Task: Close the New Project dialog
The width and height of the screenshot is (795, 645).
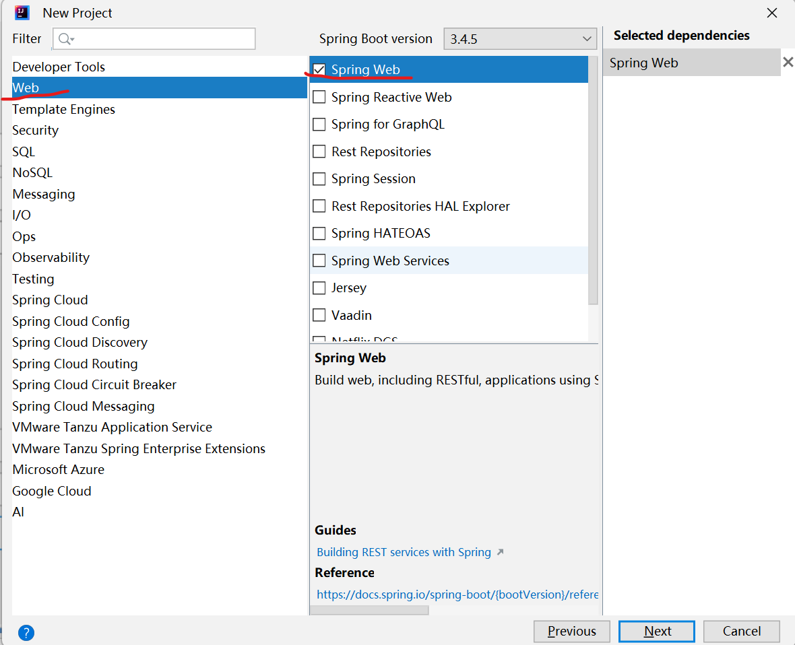Action: point(771,13)
